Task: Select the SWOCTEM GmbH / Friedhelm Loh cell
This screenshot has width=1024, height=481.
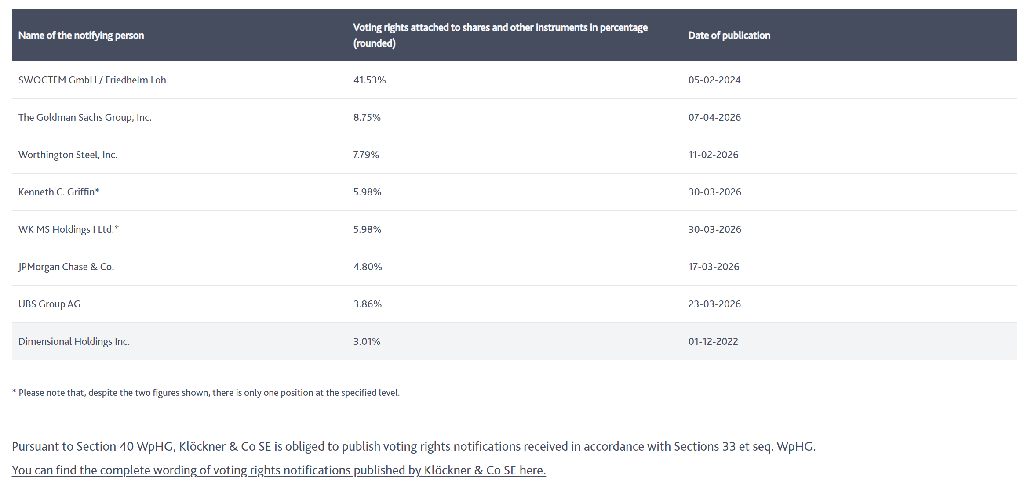Action: 92,80
